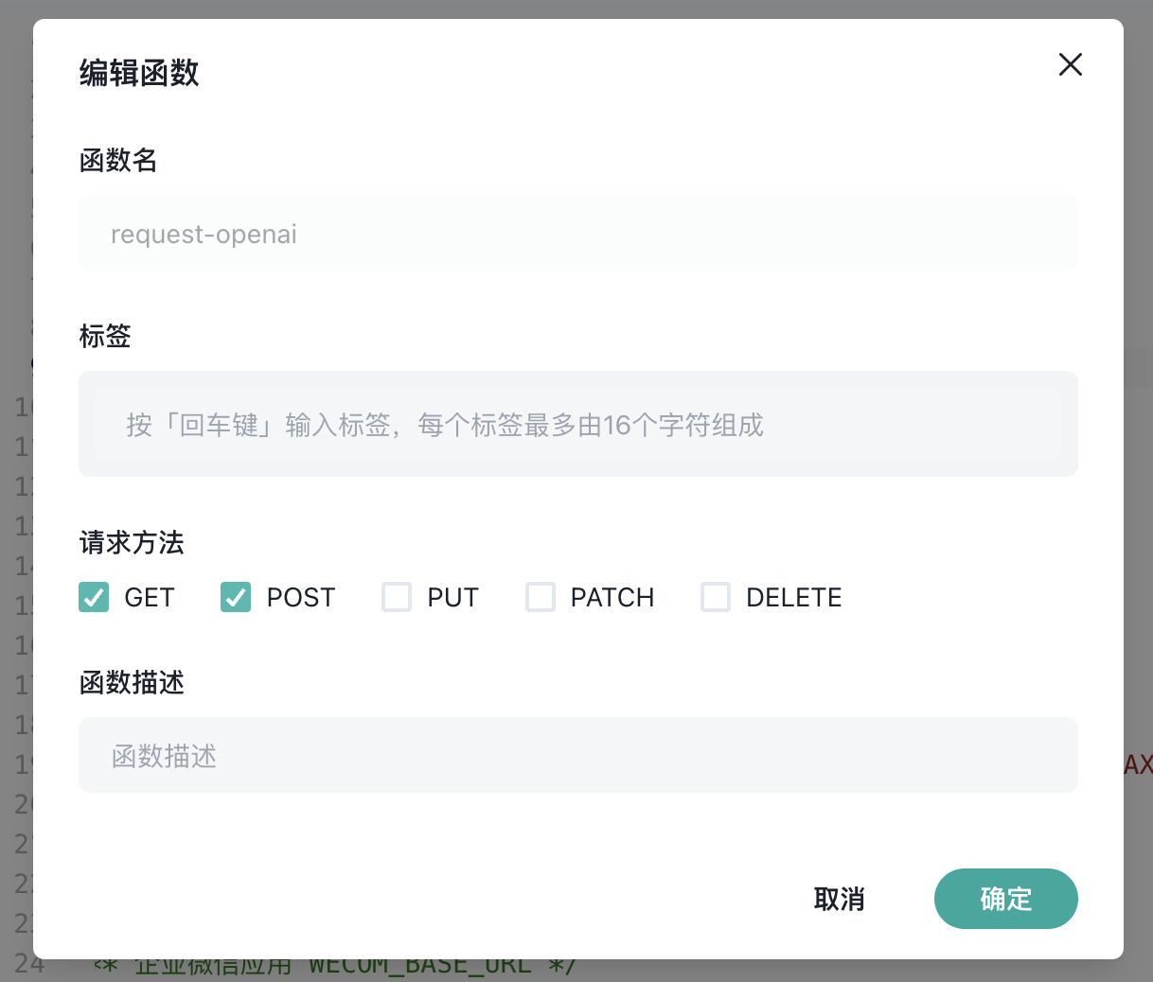Disable the POST request method

(x=235, y=597)
